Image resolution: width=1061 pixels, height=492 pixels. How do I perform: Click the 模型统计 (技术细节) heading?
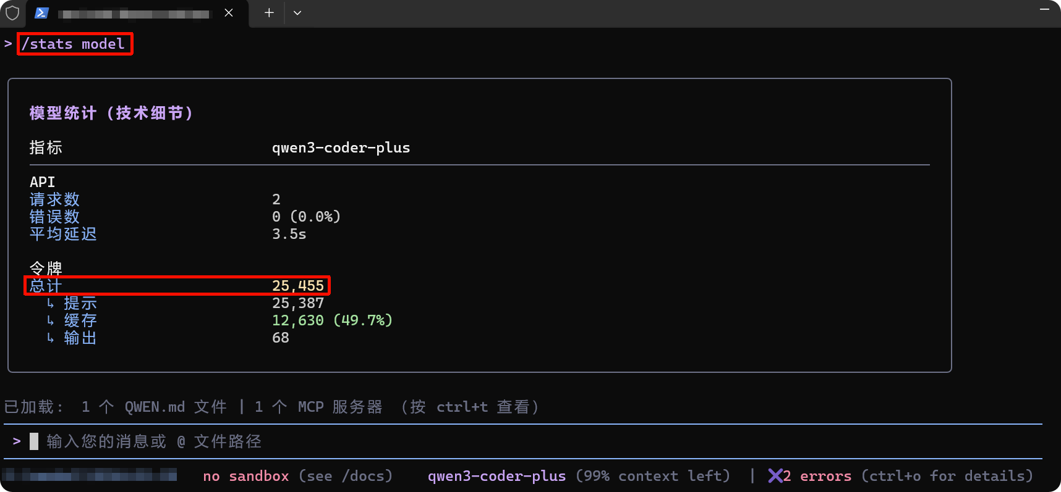pyautogui.click(x=112, y=113)
